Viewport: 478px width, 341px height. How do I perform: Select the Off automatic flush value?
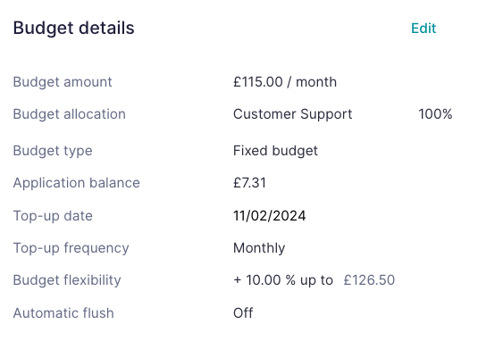[x=243, y=313]
